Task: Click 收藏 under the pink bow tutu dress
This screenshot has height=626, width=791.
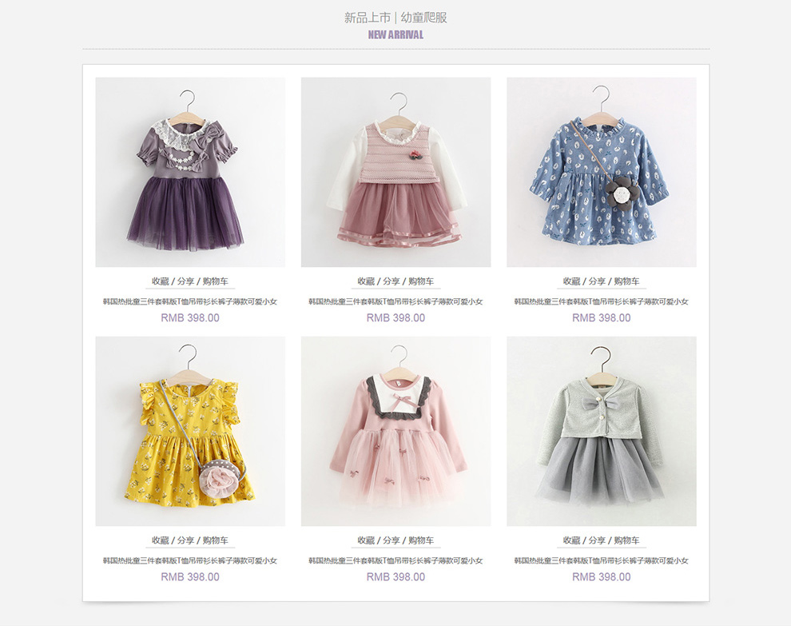Action: [x=366, y=540]
